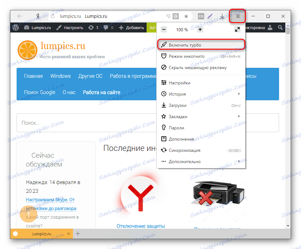Screen dimensions: 301x249
Task: Open a new tab with plus button
Action: [x=78, y=234]
